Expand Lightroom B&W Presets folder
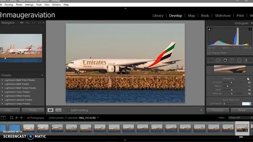Screen dimensions: 253x142 pos(2,84)
